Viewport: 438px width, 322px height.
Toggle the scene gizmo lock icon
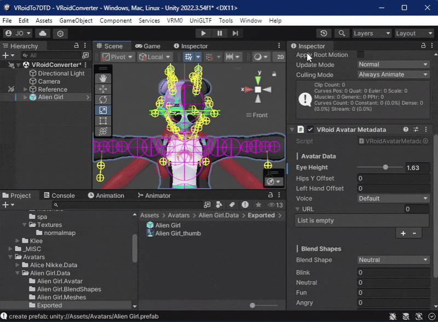274,74
